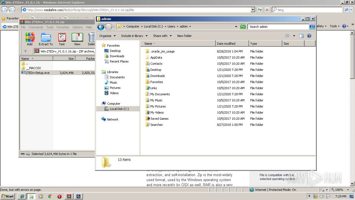This screenshot has width=355, height=200.
Task: Select the Saved Games folder
Action: [x=159, y=119]
